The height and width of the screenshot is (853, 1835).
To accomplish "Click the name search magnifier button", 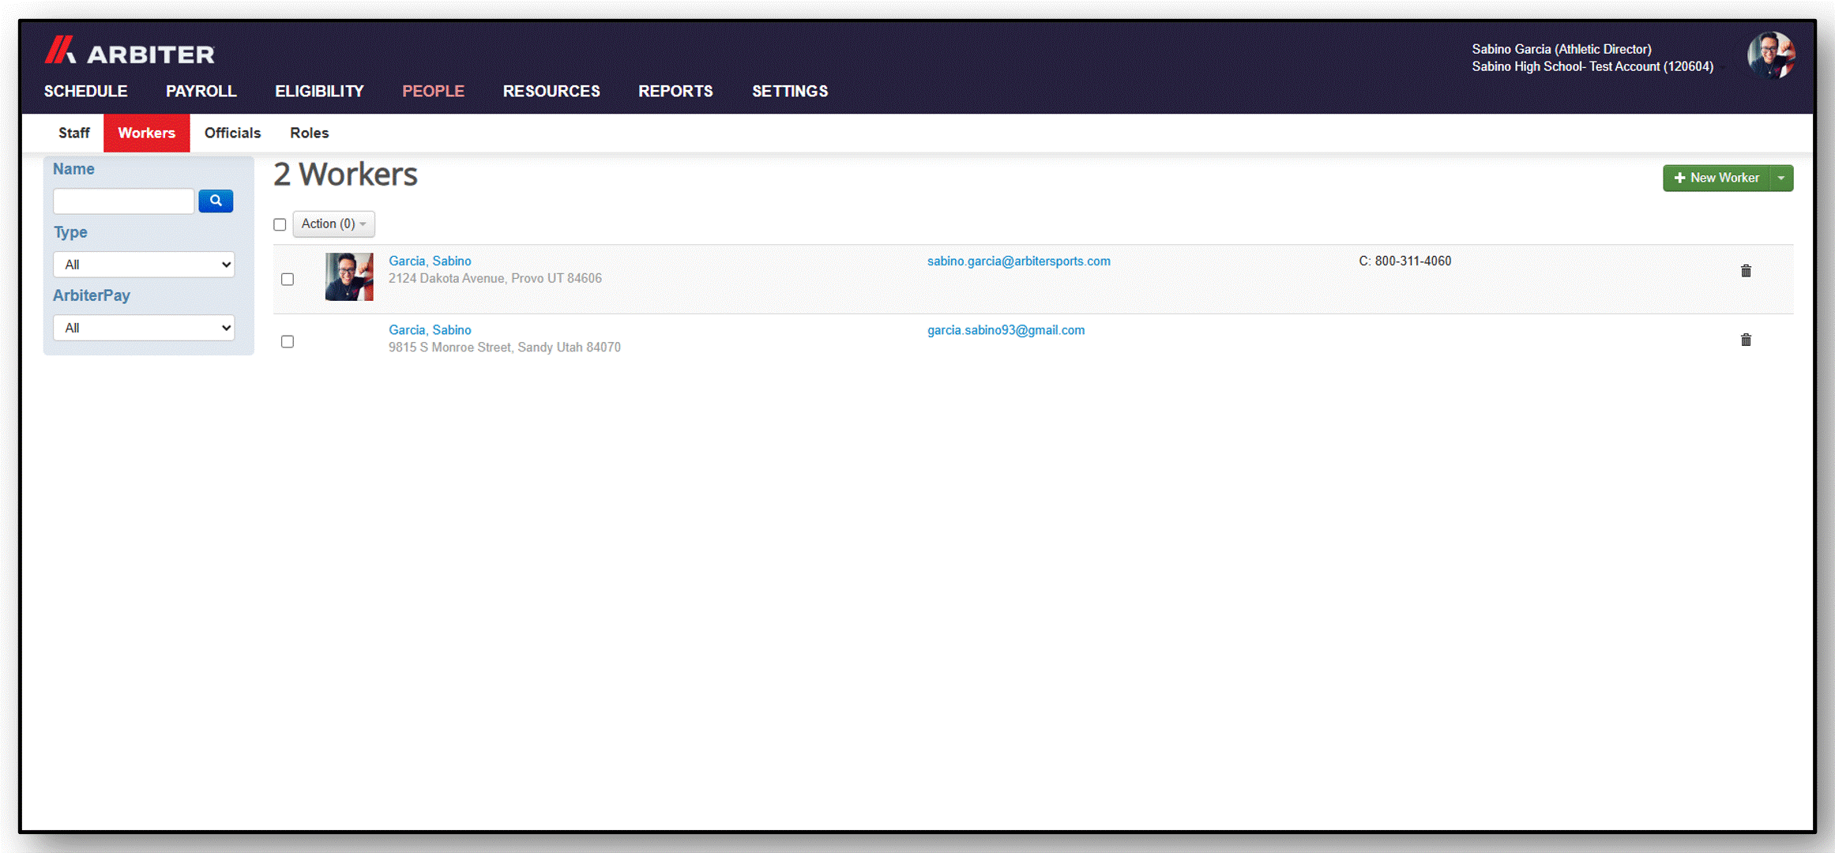I will (x=216, y=201).
